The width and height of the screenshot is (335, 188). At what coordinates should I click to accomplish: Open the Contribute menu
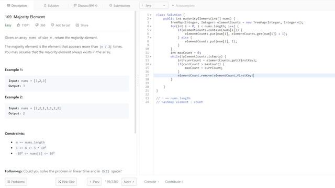click(x=174, y=182)
